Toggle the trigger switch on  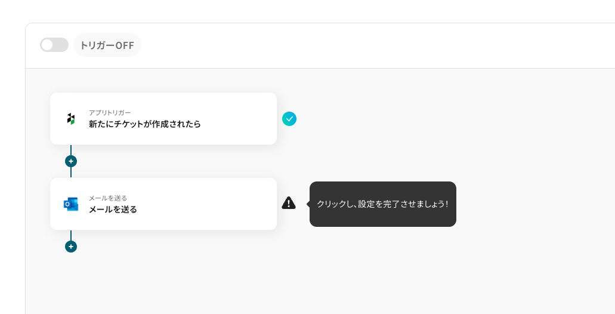[x=54, y=45]
